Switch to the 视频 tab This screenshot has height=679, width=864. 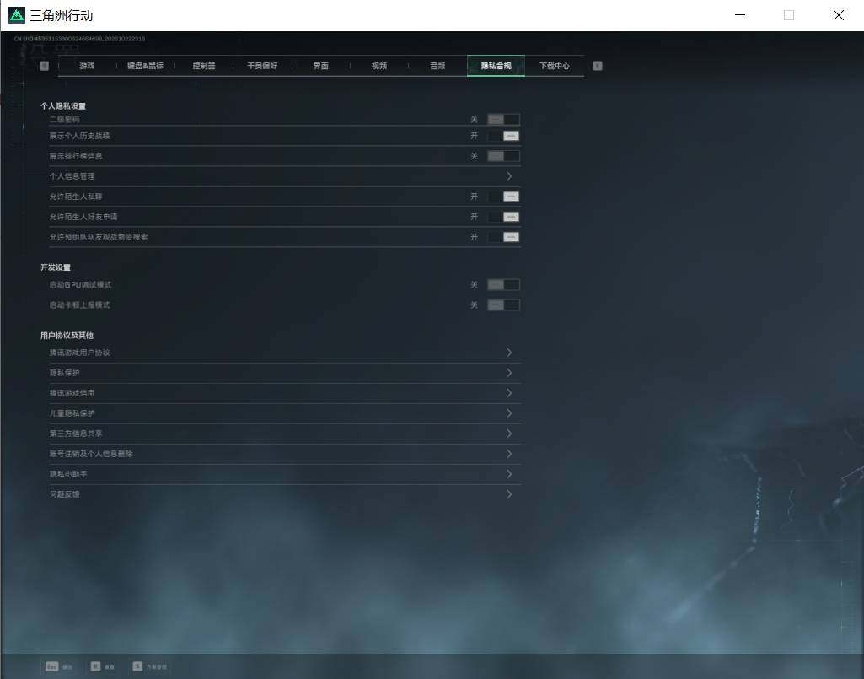[379, 66]
